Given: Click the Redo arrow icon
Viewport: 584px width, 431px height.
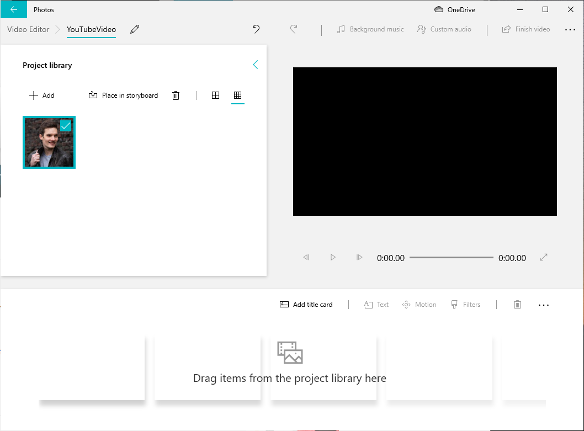Looking at the screenshot, I should coord(294,29).
